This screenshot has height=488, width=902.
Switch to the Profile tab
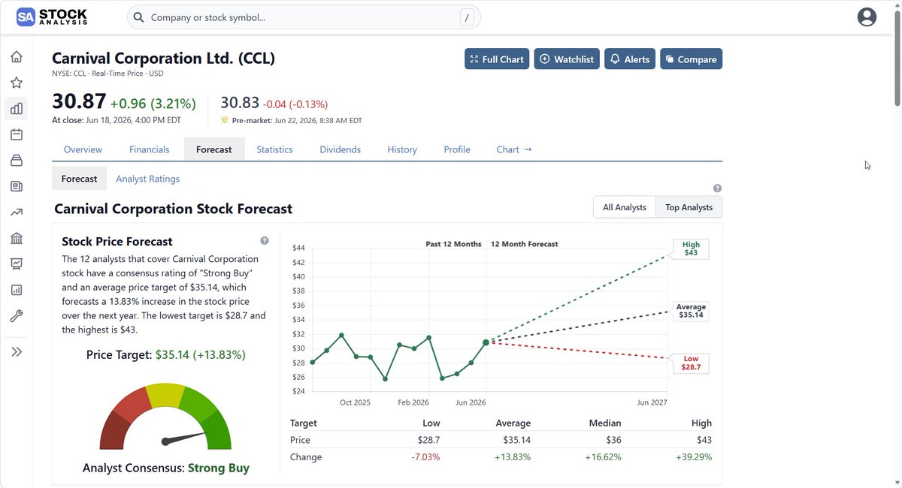tap(457, 149)
